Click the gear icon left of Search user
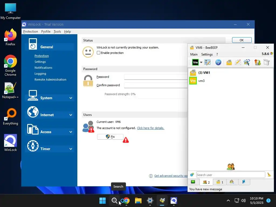 point(192,175)
